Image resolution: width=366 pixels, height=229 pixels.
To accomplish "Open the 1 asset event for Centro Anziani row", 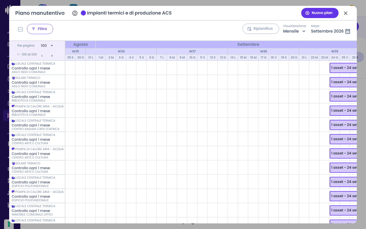I will (x=343, y=125).
